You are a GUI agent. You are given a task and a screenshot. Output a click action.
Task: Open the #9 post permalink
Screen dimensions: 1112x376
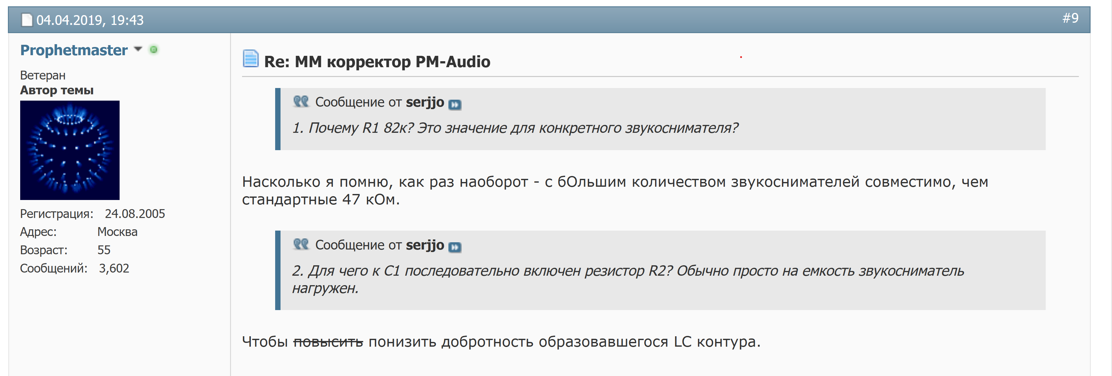click(1070, 18)
